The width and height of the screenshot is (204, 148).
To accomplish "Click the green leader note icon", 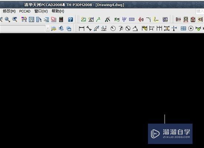I will [x=98, y=20].
